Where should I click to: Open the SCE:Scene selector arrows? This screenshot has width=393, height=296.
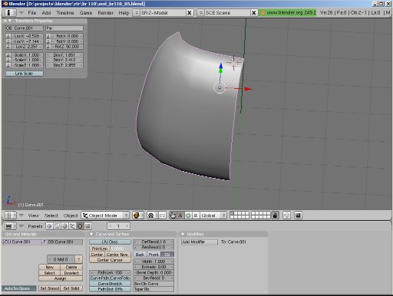pos(200,12)
